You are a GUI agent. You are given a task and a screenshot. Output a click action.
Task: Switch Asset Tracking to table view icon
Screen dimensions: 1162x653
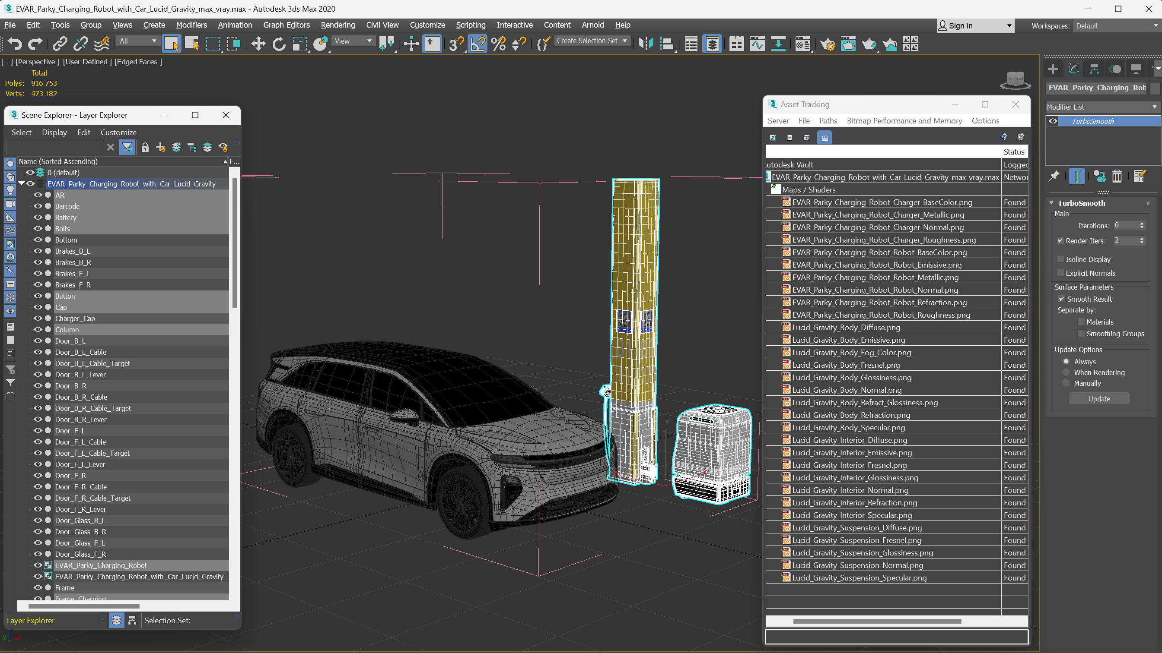[x=825, y=137]
